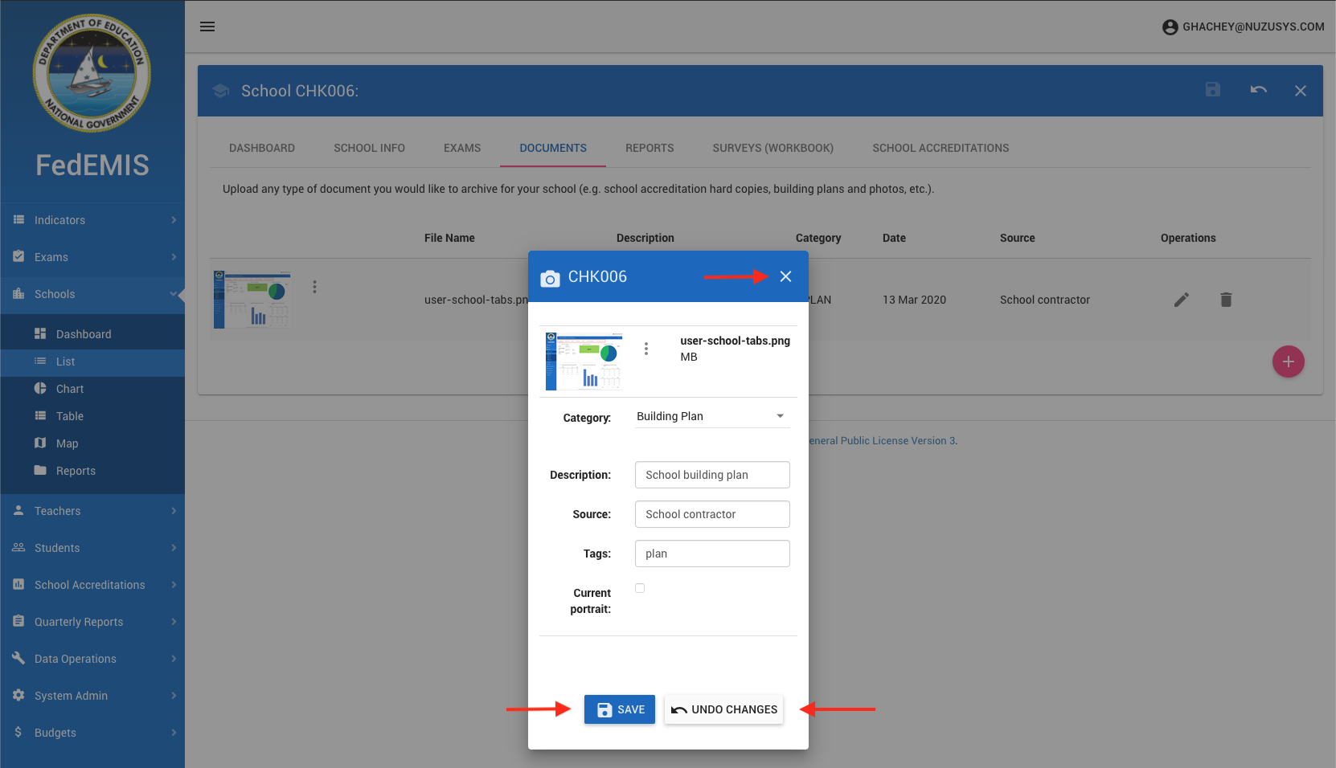Click the Description input field
Screen dimensions: 1336x768
point(712,475)
